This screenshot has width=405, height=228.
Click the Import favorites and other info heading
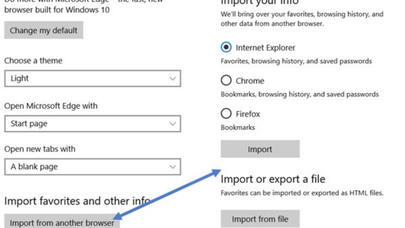coord(77,201)
